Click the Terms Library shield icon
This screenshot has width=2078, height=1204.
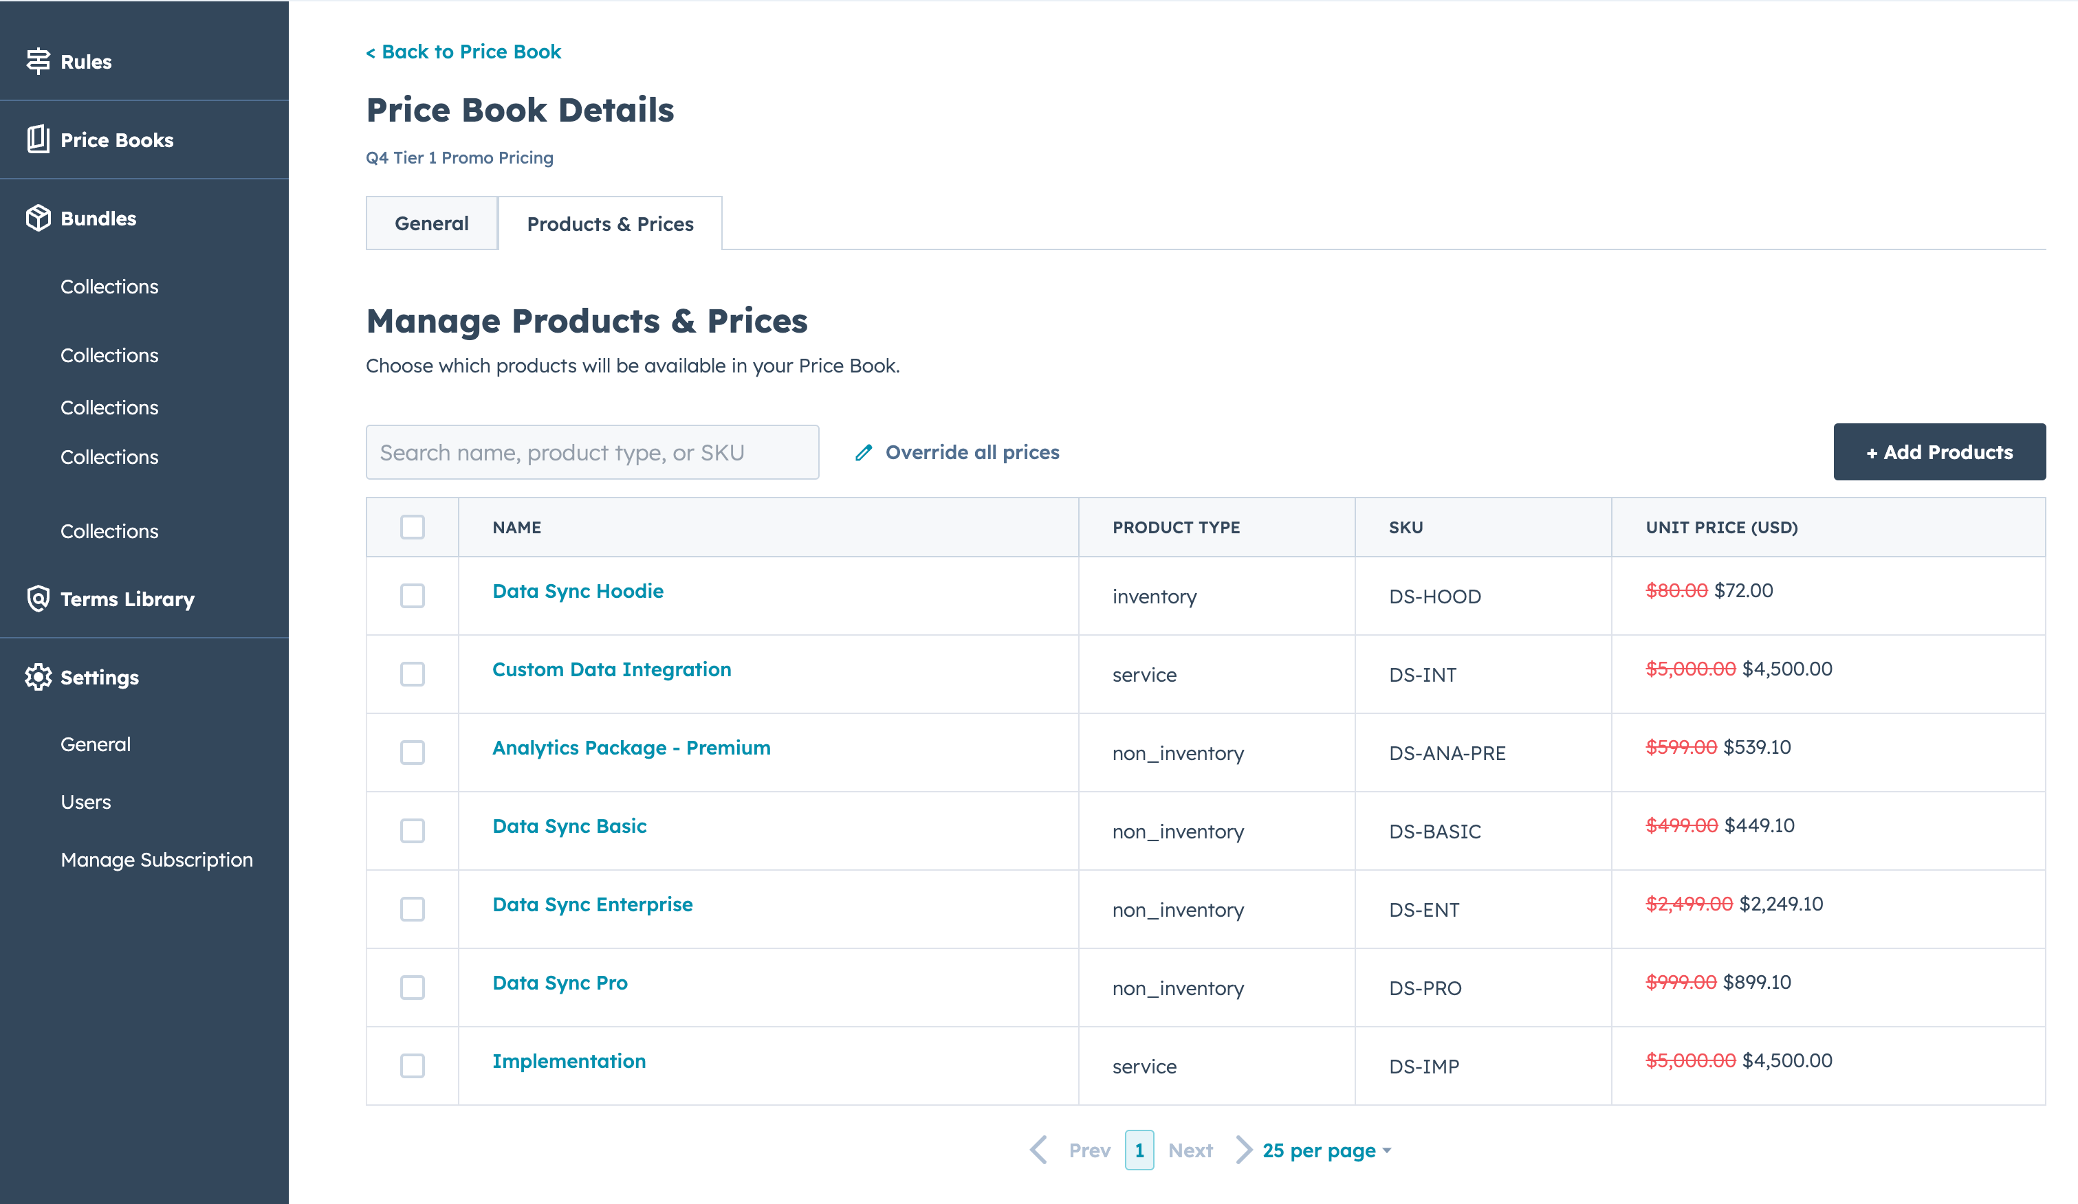click(x=38, y=599)
